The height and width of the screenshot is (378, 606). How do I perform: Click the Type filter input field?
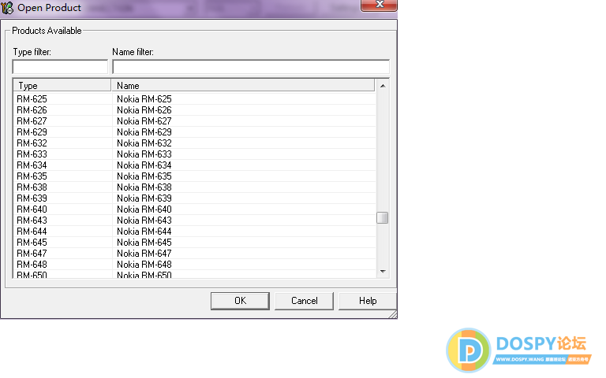click(60, 67)
